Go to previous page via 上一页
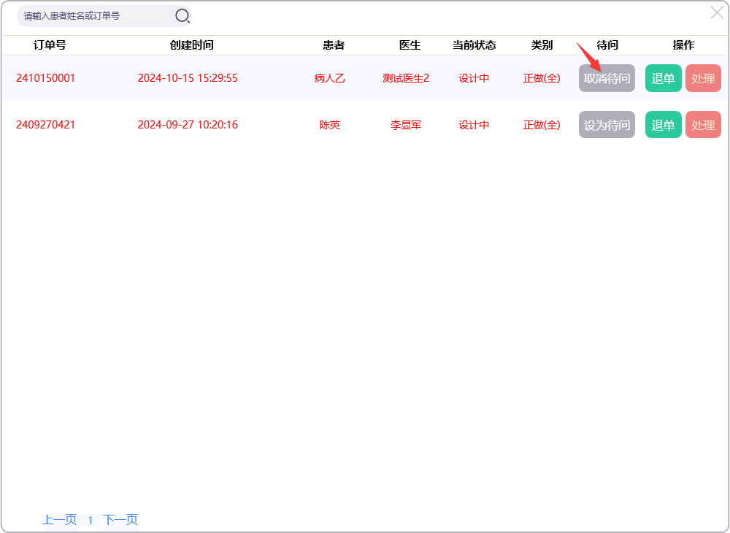The image size is (730, 533). [x=59, y=520]
